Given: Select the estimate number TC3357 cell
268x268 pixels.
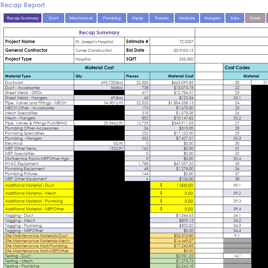Looking at the screenshot, I should (x=172, y=42).
